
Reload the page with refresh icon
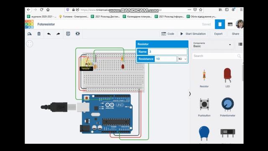pos(41,10)
